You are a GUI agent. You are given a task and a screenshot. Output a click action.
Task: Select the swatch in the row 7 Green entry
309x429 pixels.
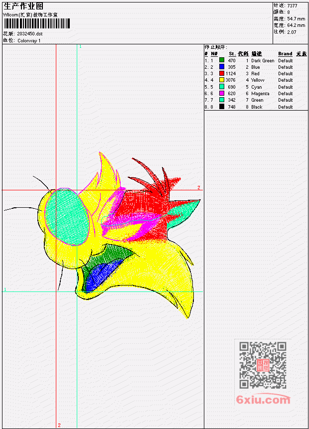(x=222, y=100)
